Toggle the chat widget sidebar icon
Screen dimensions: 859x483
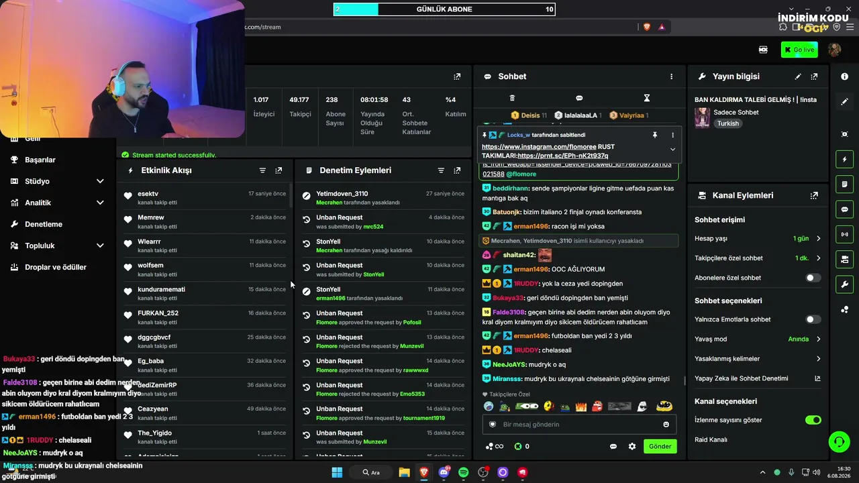tap(844, 209)
